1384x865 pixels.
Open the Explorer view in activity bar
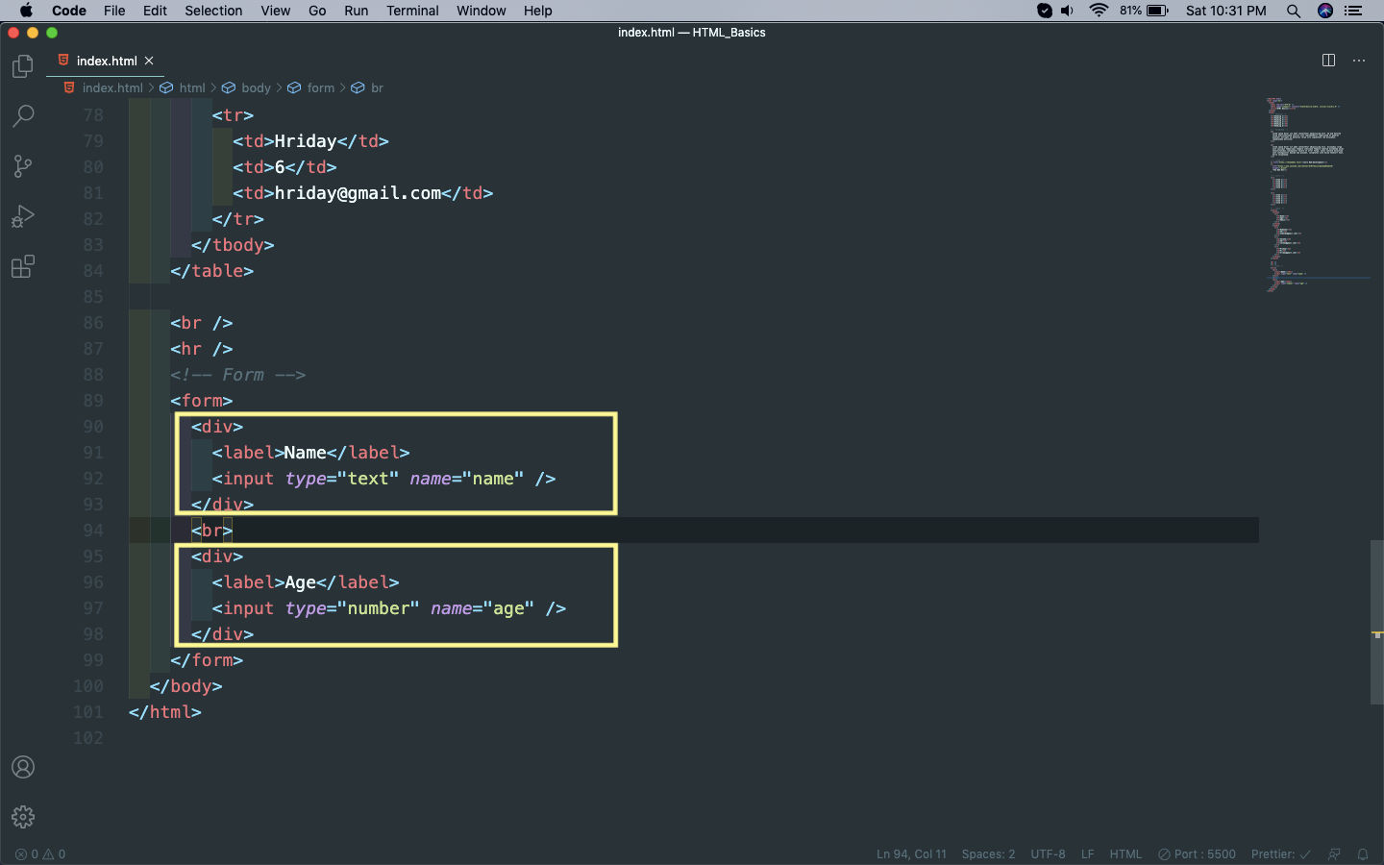pos(23,66)
